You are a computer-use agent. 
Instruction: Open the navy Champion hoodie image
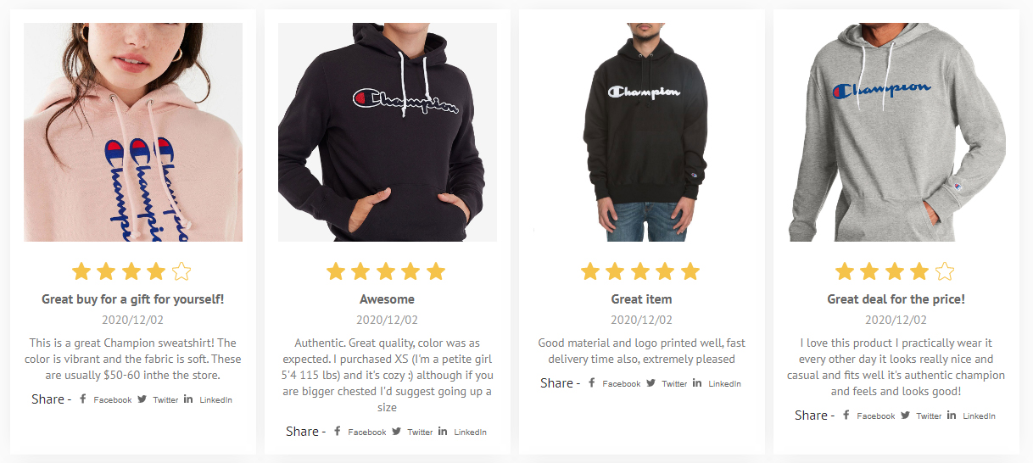point(388,132)
